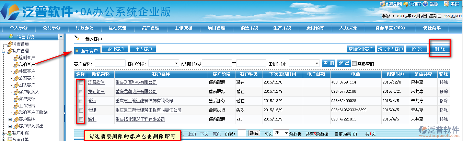
Task: Tick the checkbox for 泛普软件 row
Action: tap(81, 82)
